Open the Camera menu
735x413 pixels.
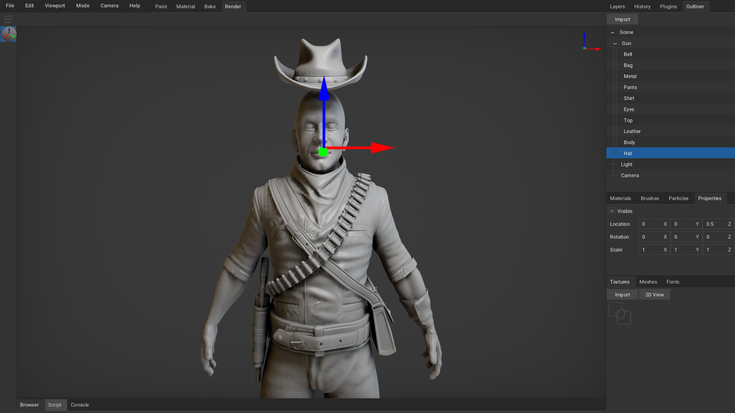pyautogui.click(x=109, y=6)
